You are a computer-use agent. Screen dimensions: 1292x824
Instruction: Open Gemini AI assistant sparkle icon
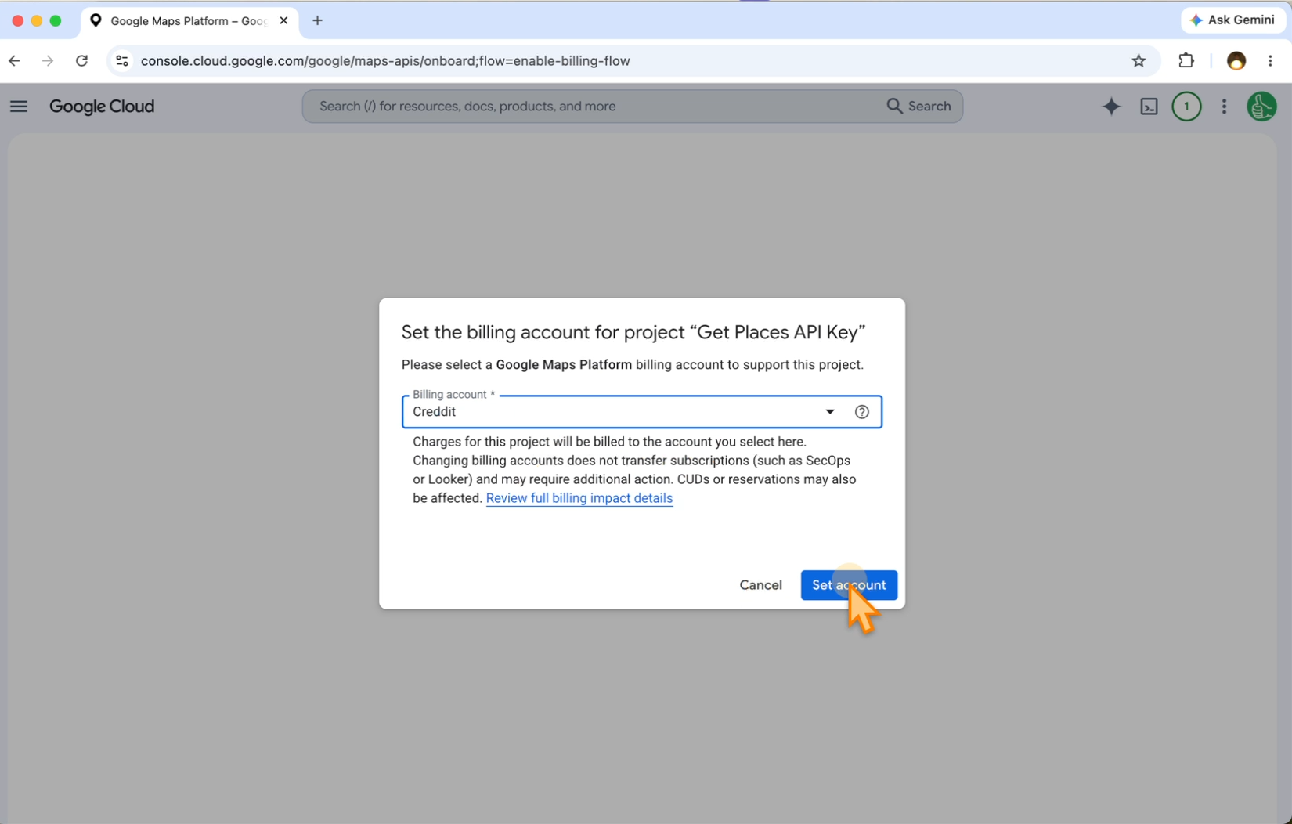[1111, 107]
